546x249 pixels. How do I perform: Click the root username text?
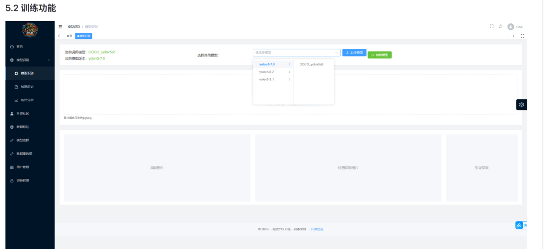click(519, 27)
